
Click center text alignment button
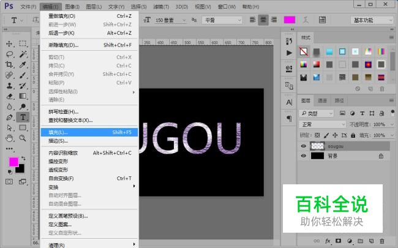pos(263,20)
